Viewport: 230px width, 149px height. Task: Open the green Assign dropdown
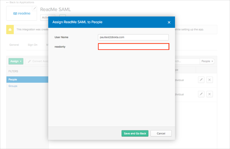(16, 61)
